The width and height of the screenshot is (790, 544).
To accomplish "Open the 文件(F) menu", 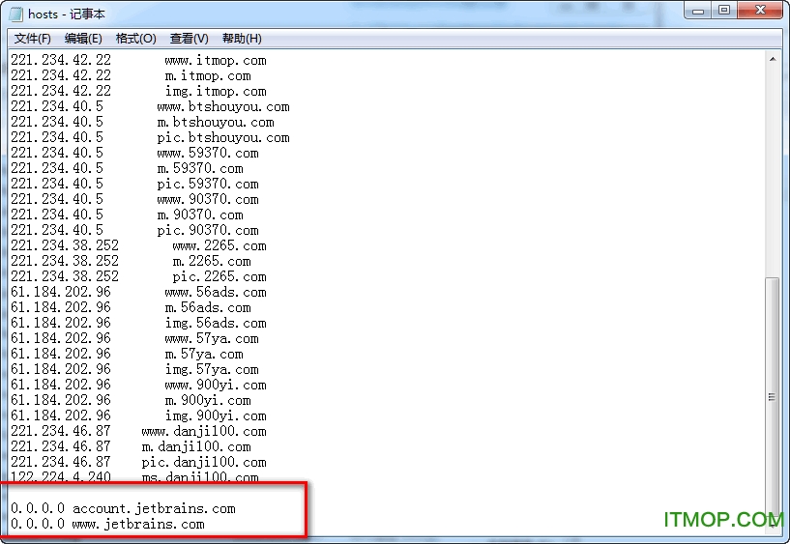I will pos(32,39).
